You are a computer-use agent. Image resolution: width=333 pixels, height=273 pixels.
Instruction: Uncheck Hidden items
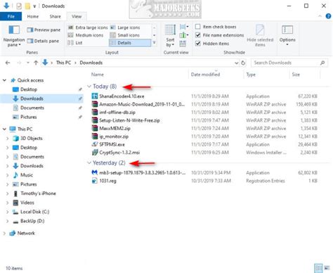(x=198, y=44)
